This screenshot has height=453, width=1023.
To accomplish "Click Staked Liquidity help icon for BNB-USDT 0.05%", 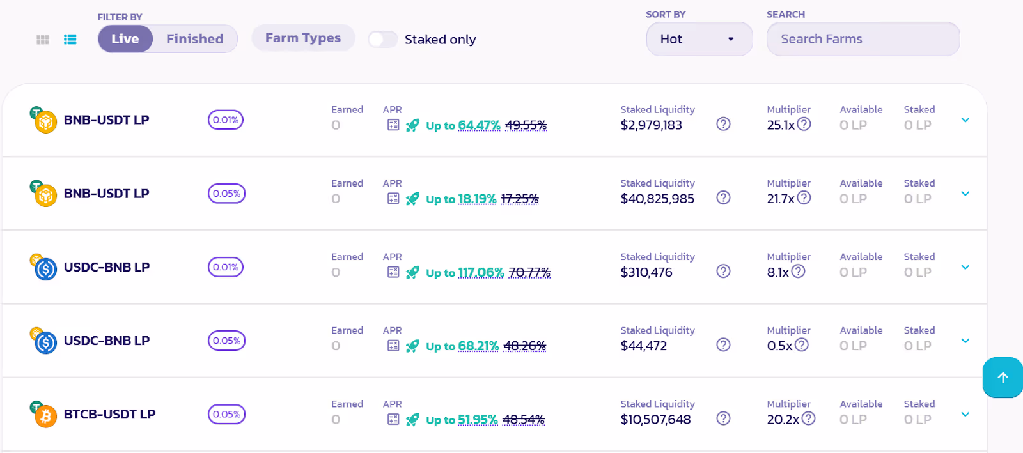I will [x=723, y=198].
